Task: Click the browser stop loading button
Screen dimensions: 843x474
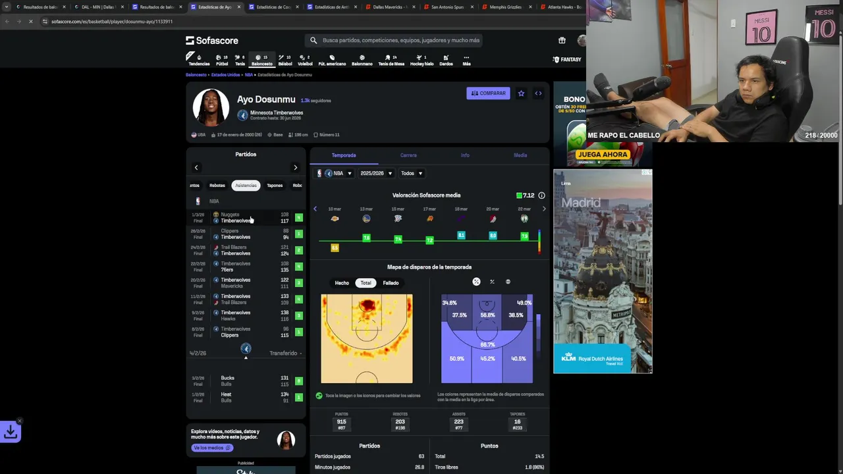Action: coord(30,21)
